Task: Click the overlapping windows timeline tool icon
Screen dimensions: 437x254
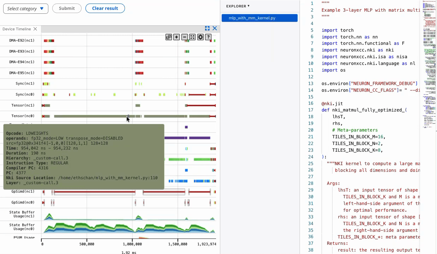Action: tap(168, 37)
